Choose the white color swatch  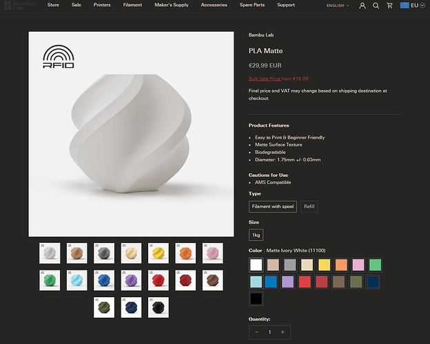pos(256,265)
